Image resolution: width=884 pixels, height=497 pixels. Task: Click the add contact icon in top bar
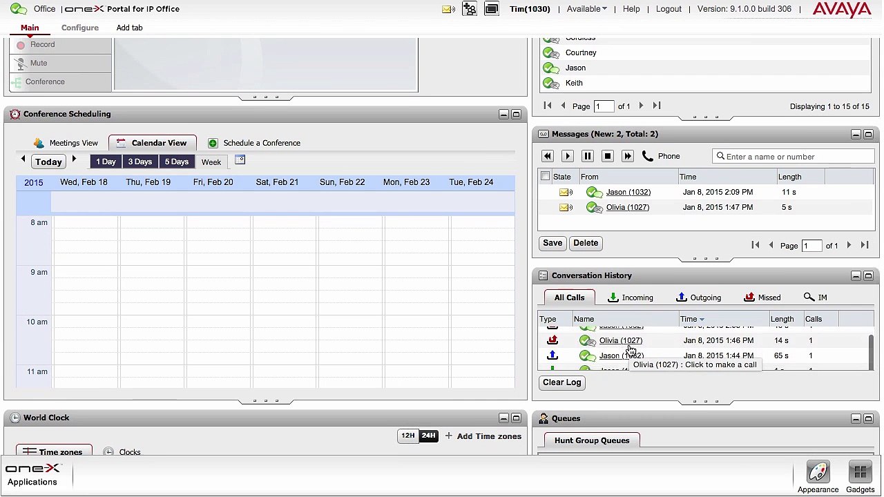pos(470,9)
